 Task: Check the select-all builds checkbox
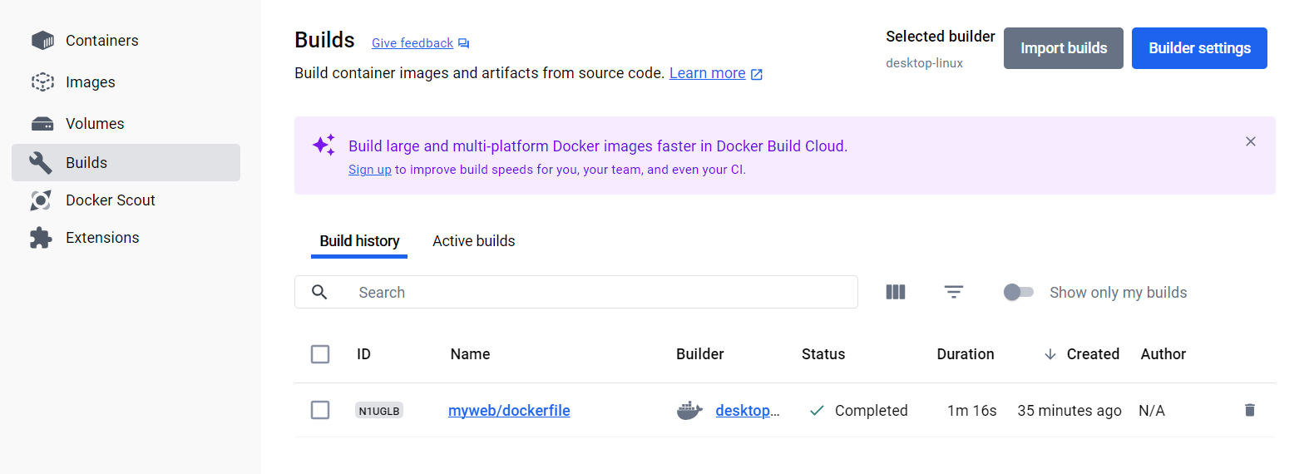[320, 354]
